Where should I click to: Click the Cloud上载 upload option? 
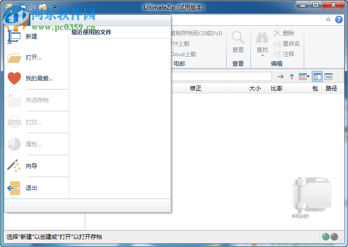[x=184, y=54]
